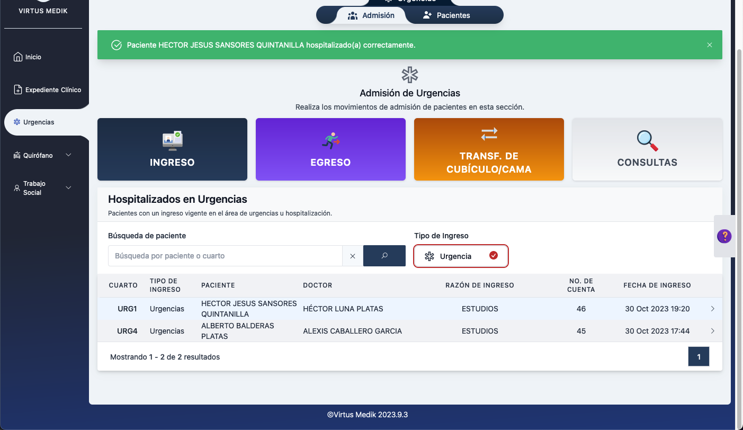The image size is (743, 430).
Task: Open TRANSF. DE CUBÍCULO/CAMA card
Action: coord(489,149)
